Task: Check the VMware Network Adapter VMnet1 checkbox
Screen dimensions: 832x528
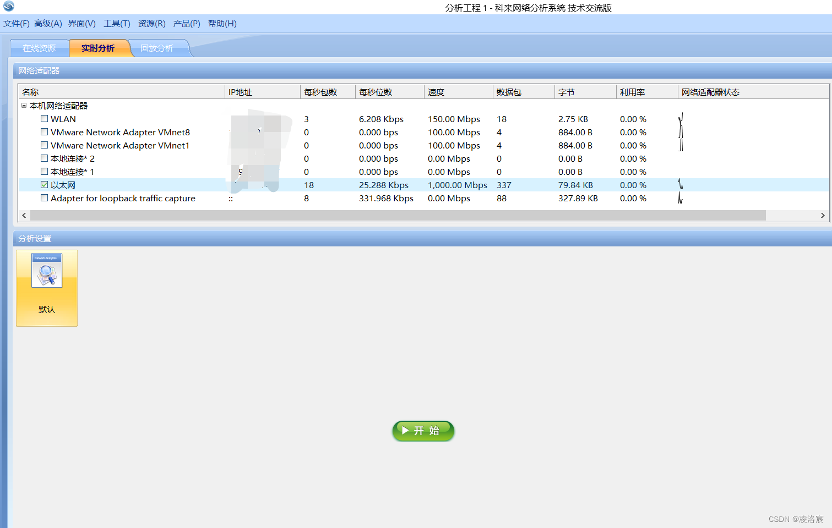Action: (44, 145)
